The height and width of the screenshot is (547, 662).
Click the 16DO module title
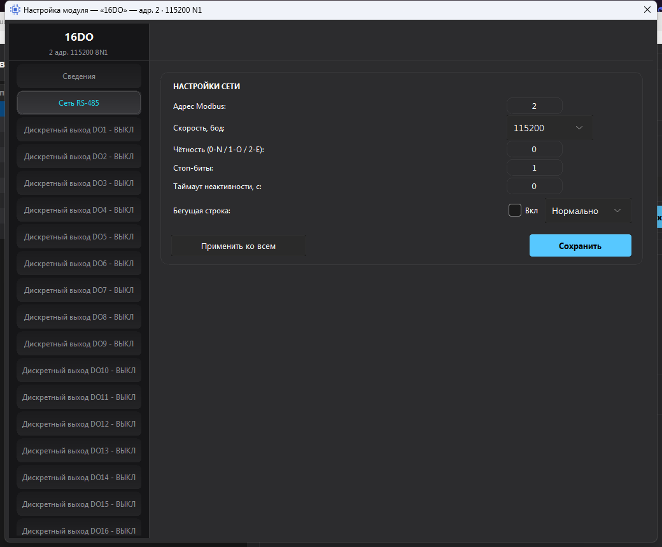79,37
